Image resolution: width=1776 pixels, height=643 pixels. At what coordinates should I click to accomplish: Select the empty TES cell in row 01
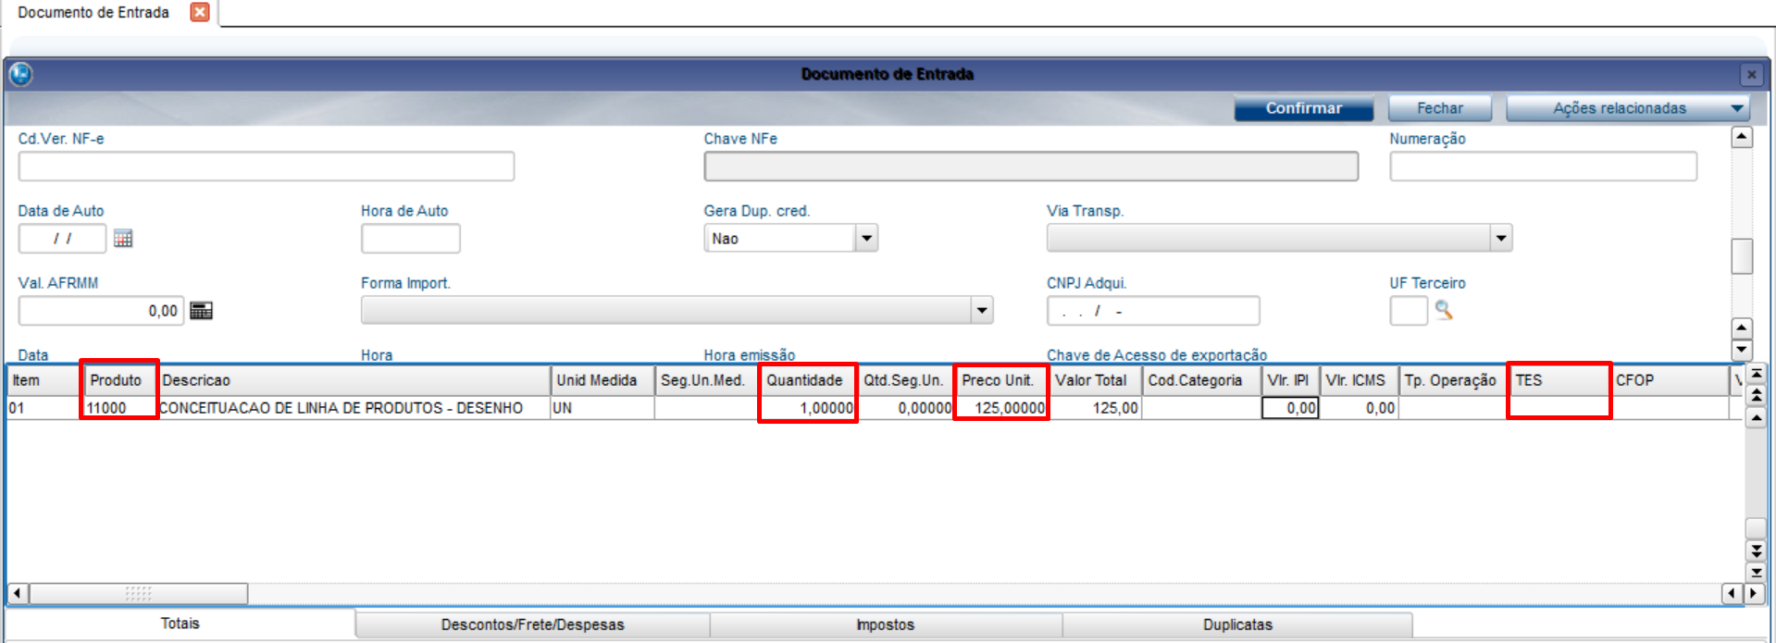click(x=1559, y=408)
